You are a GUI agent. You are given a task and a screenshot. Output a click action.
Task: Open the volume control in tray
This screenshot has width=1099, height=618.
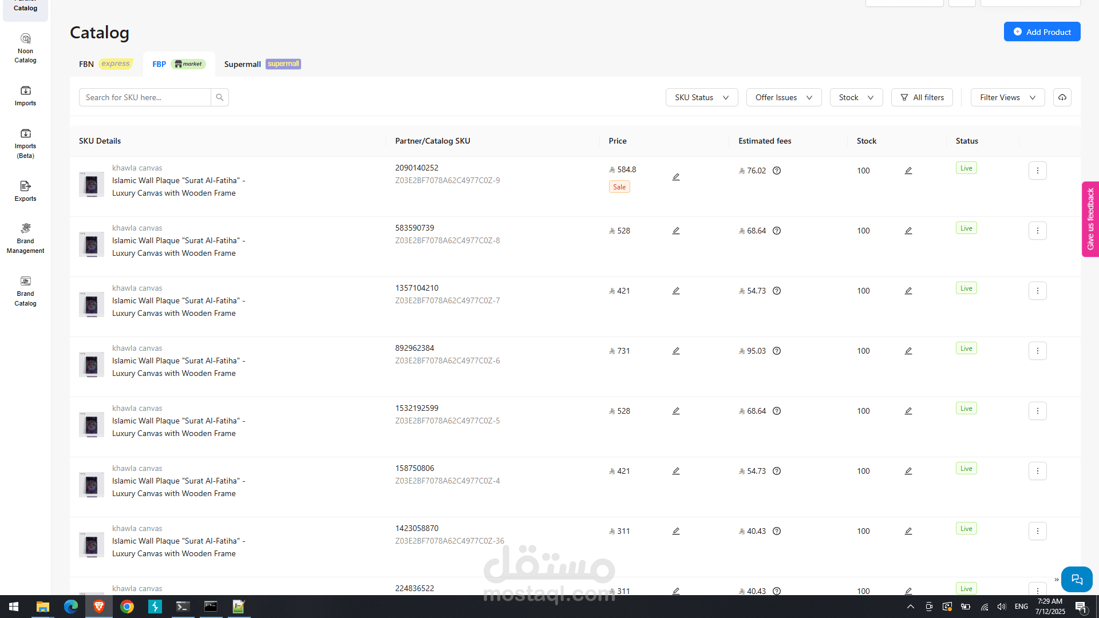point(1002,607)
